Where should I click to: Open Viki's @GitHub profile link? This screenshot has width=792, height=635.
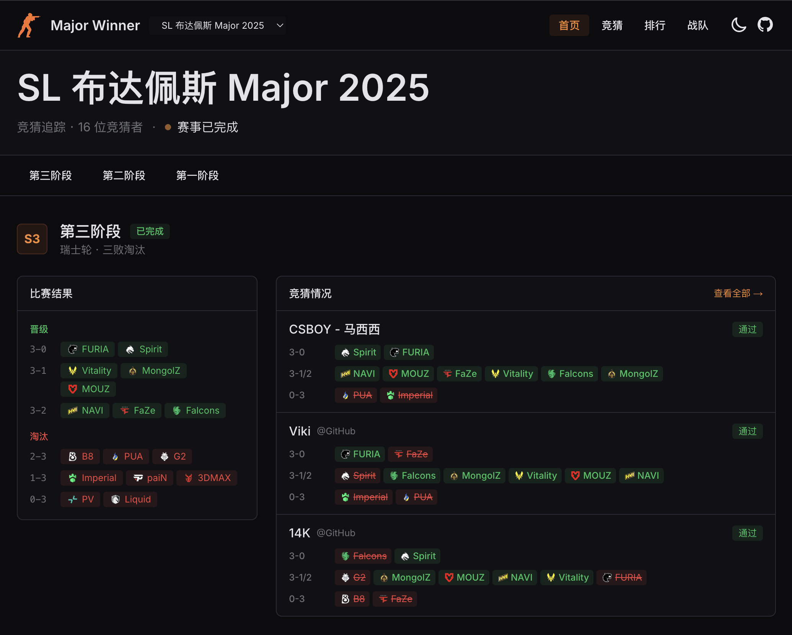[336, 431]
